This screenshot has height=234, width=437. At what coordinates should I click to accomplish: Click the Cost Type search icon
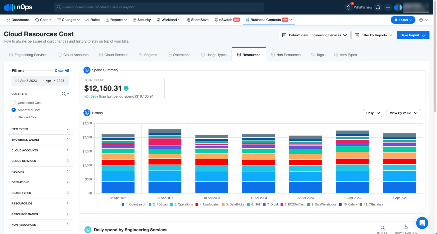pos(64,94)
